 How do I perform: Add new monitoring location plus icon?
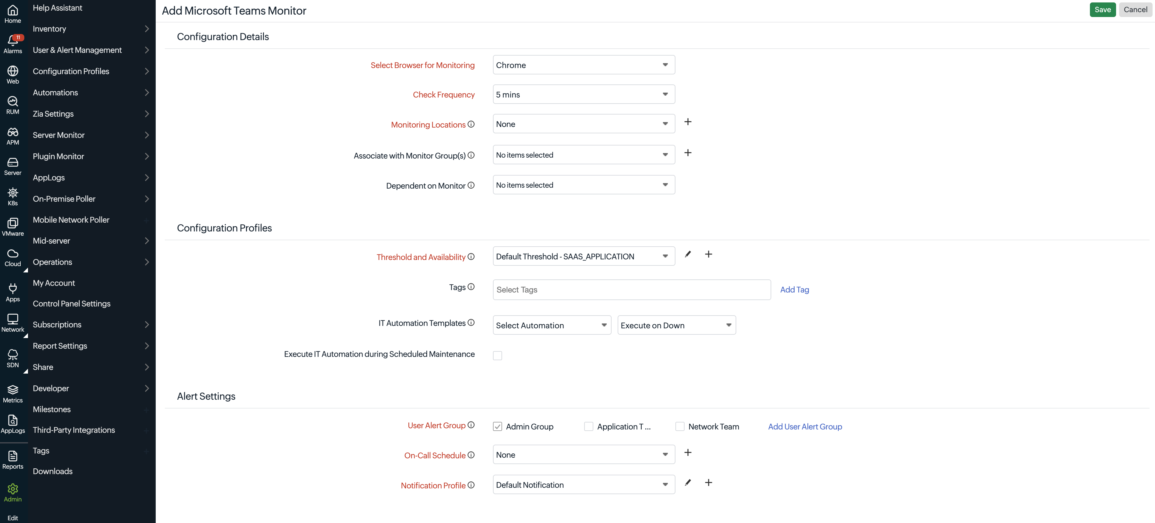coord(688,122)
